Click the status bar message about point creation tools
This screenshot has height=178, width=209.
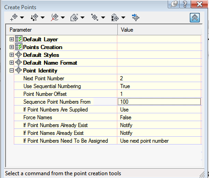pyautogui.click(x=63, y=173)
